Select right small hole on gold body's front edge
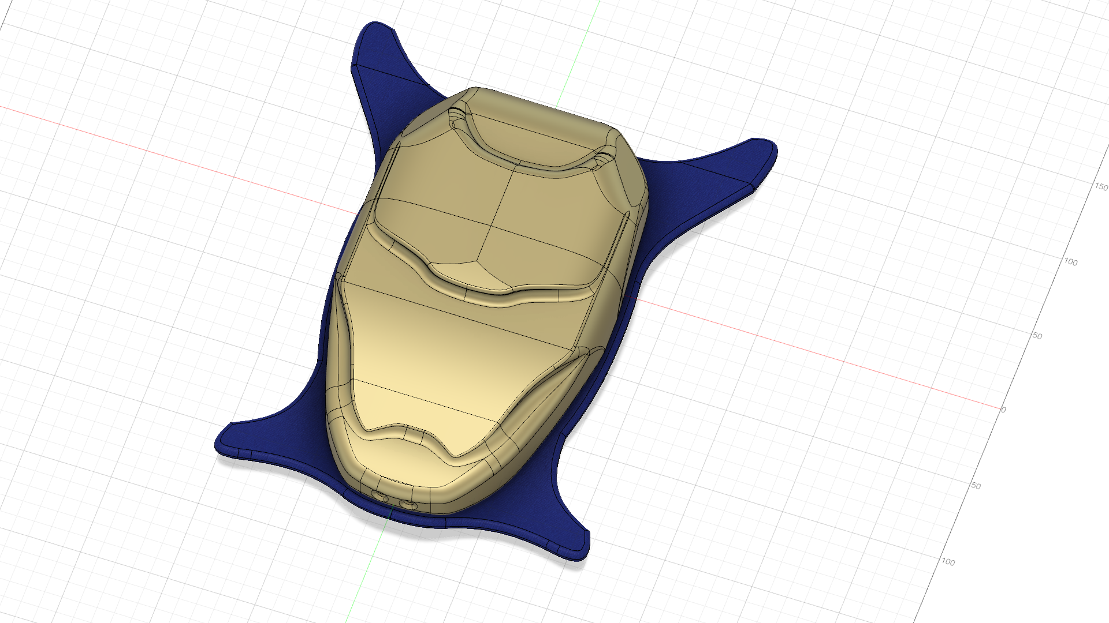 click(x=409, y=505)
